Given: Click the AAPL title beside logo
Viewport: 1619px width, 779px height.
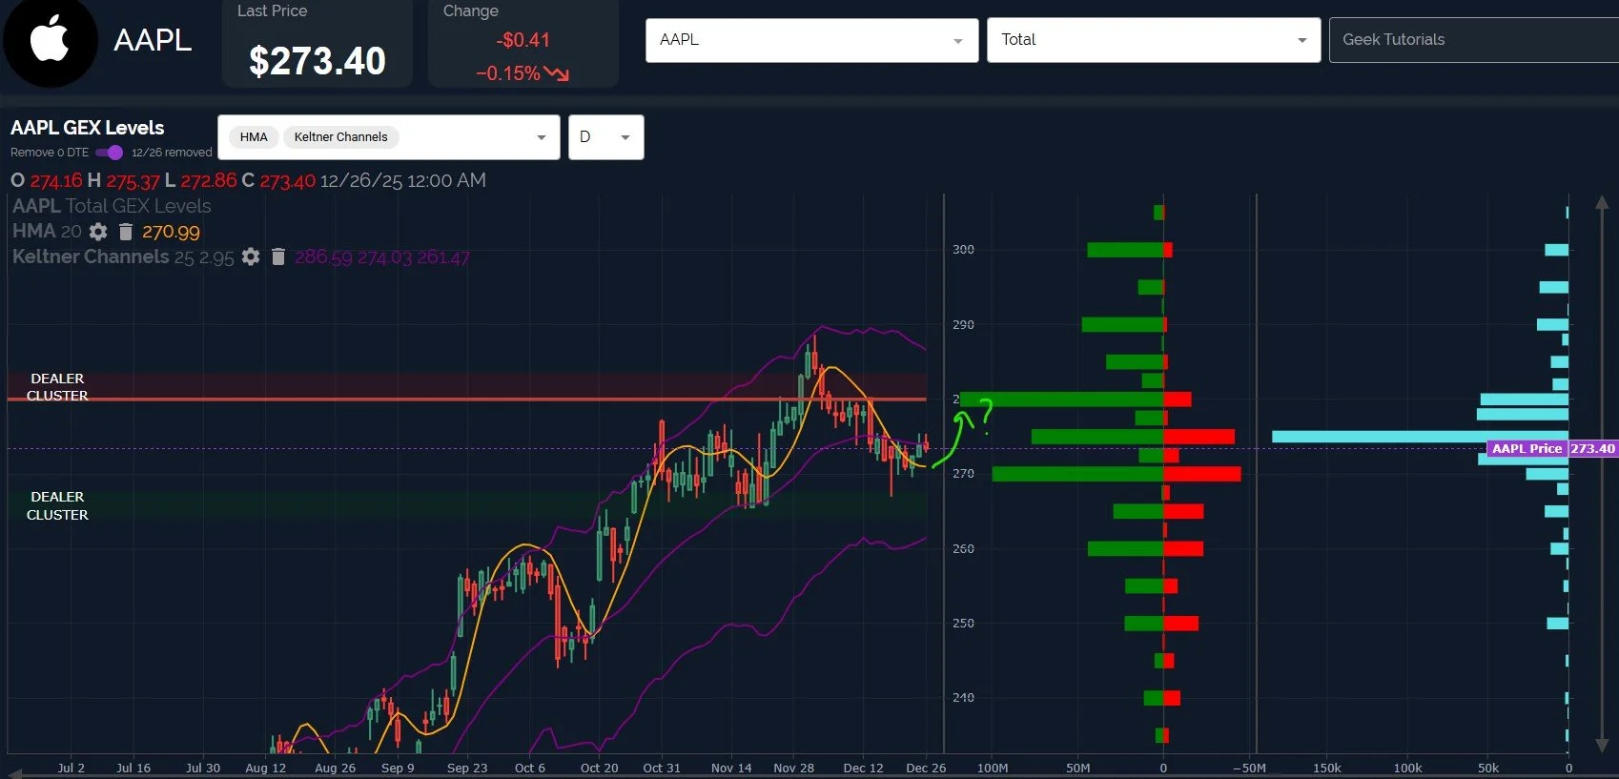Looking at the screenshot, I should [153, 40].
